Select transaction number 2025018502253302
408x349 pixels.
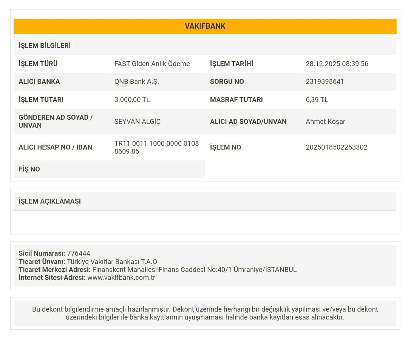pos(337,147)
